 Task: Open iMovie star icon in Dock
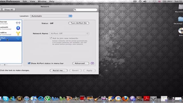[76, 98]
